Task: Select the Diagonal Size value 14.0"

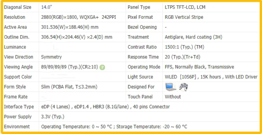Action: coord(47,7)
